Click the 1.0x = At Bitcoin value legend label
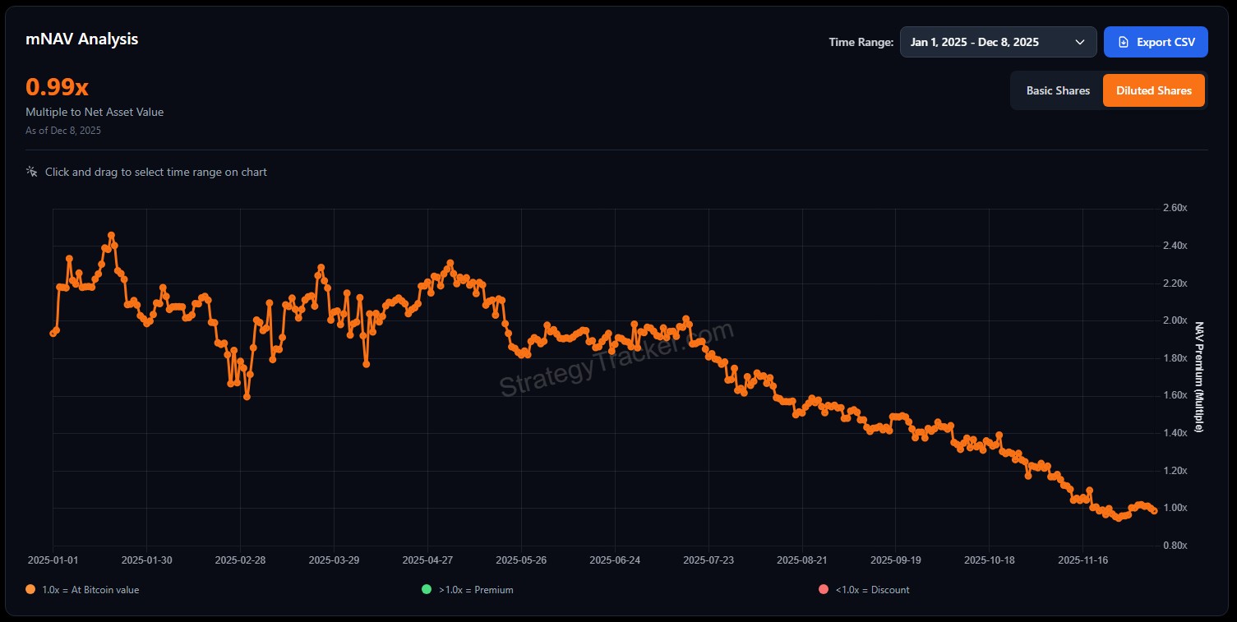The height and width of the screenshot is (622, 1237). pos(90,589)
